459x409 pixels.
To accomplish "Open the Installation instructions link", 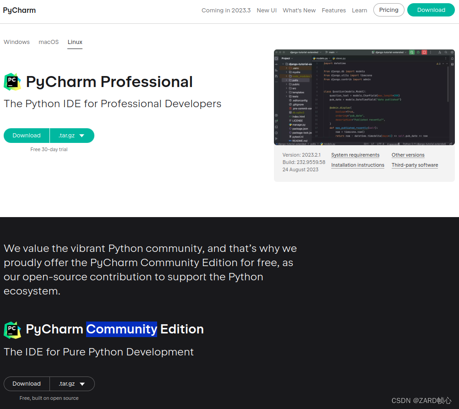I will [x=358, y=165].
